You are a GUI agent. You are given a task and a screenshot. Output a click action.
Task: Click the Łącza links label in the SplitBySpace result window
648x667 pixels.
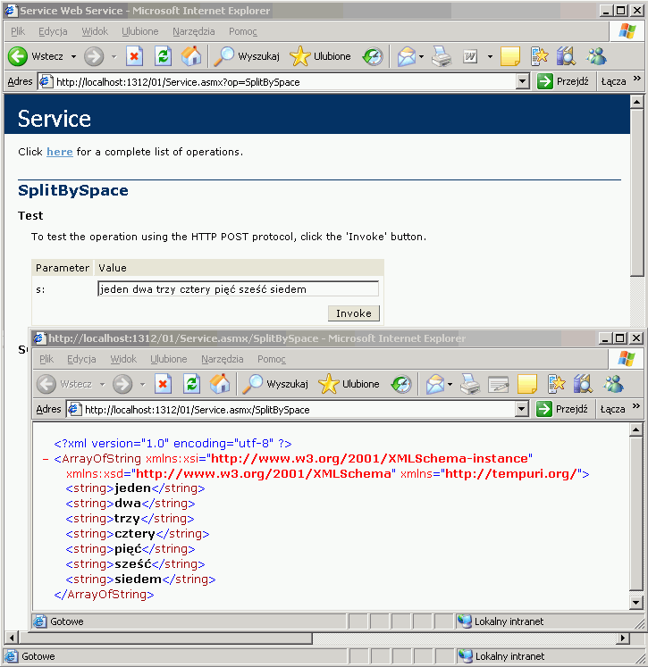tap(612, 409)
